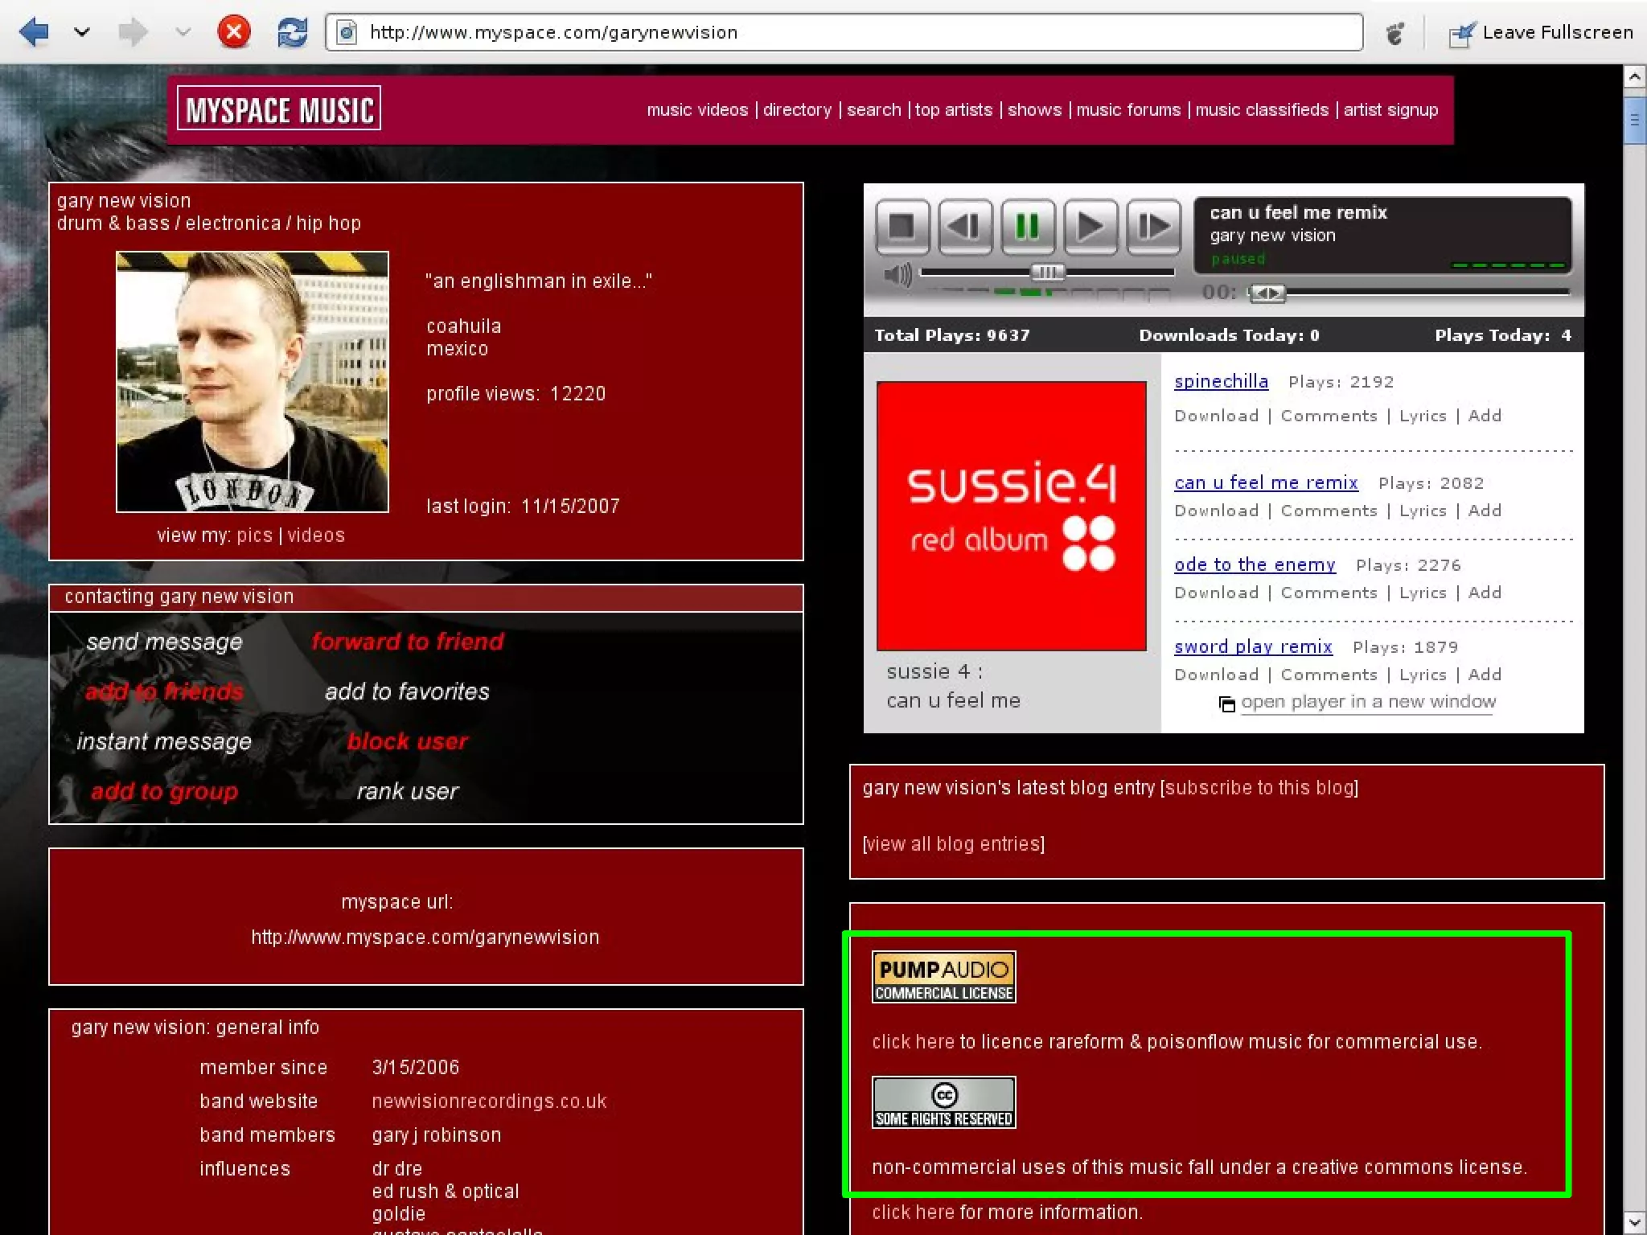Screen dimensions: 1647x1235
Task: Click the Pump Audio commercial license badge
Action: pyautogui.click(x=943, y=977)
